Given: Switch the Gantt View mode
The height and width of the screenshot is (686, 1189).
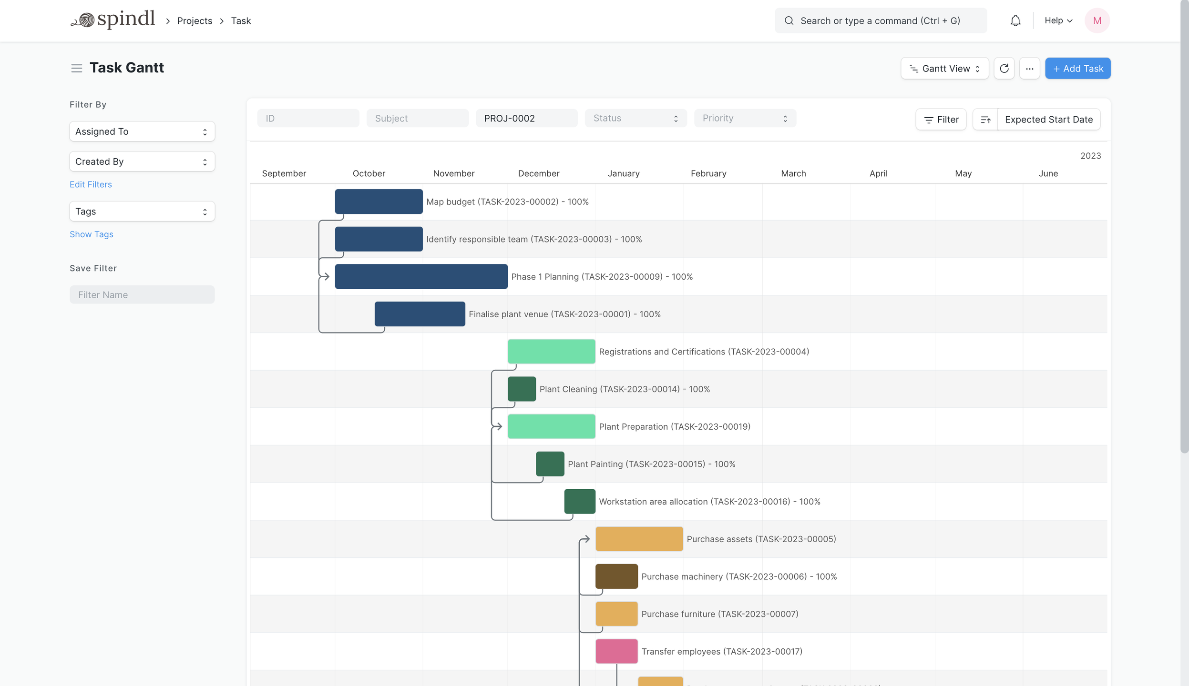Looking at the screenshot, I should pyautogui.click(x=943, y=68).
